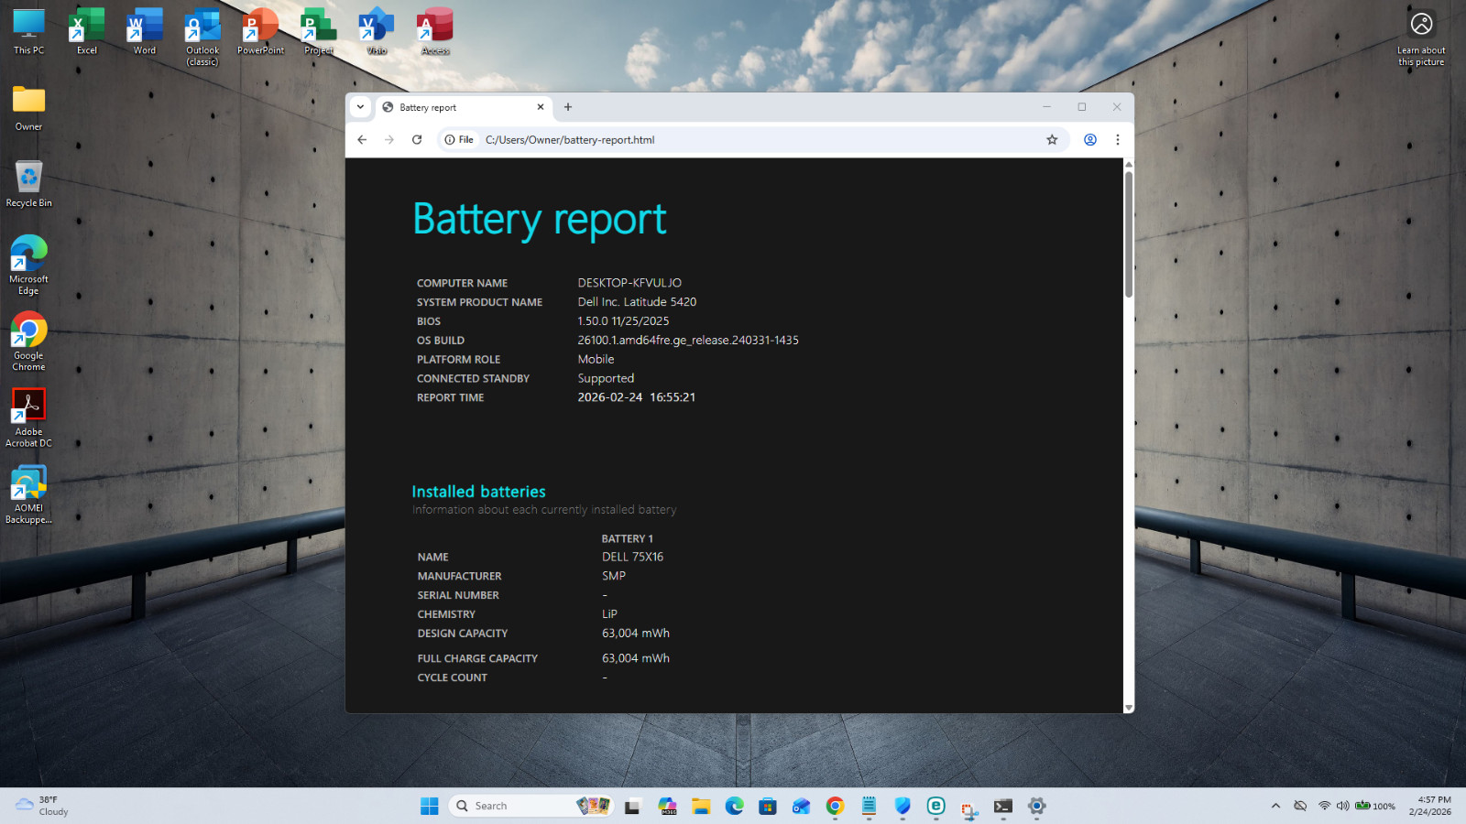Open Adobe Acrobat DC desktop shortcut
Image resolution: width=1466 pixels, height=824 pixels.
point(28,417)
